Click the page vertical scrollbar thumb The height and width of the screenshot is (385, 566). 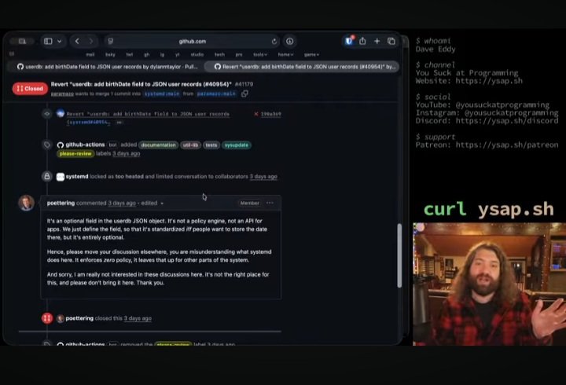click(399, 255)
